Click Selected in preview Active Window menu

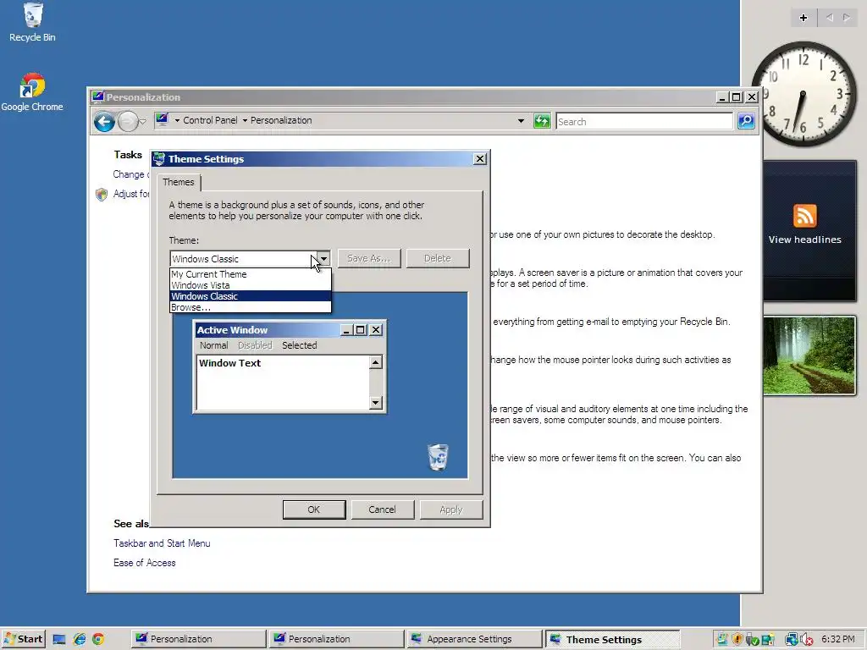[300, 345]
